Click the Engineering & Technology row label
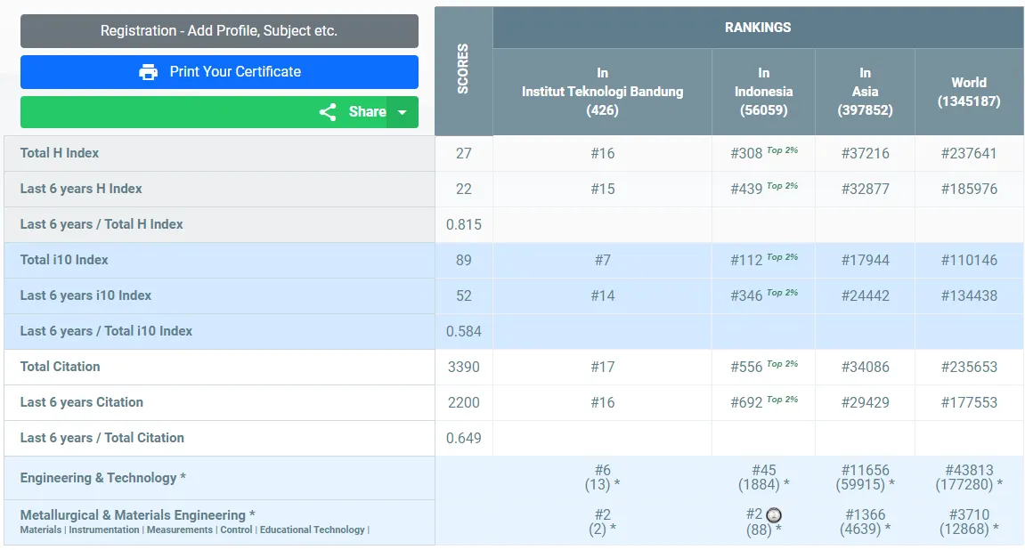The width and height of the screenshot is (1025, 550). click(x=102, y=478)
